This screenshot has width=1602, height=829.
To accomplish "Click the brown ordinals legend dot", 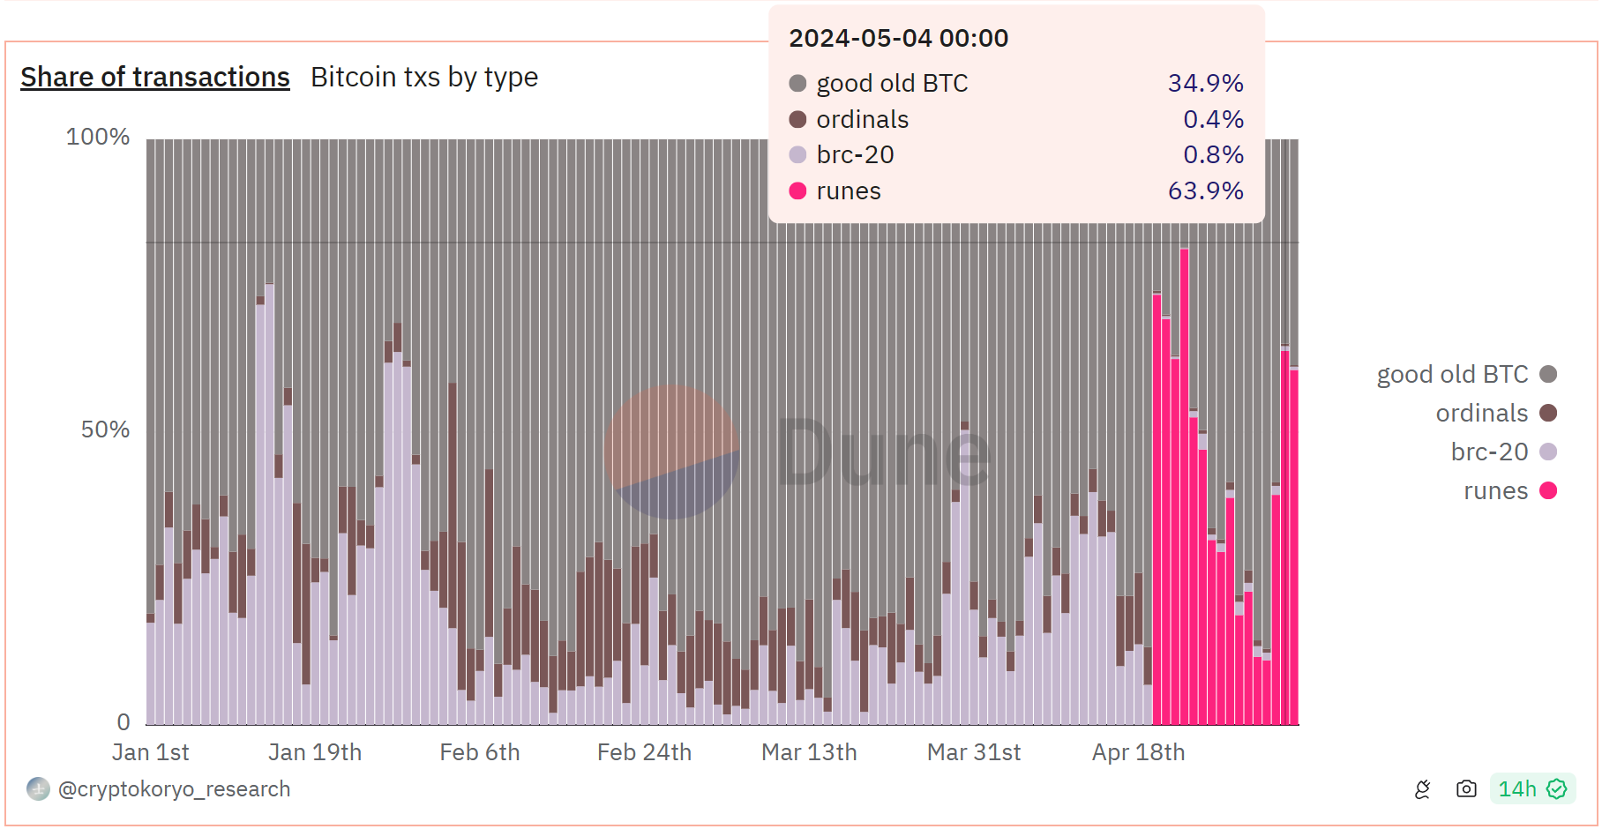I will tap(1548, 414).
